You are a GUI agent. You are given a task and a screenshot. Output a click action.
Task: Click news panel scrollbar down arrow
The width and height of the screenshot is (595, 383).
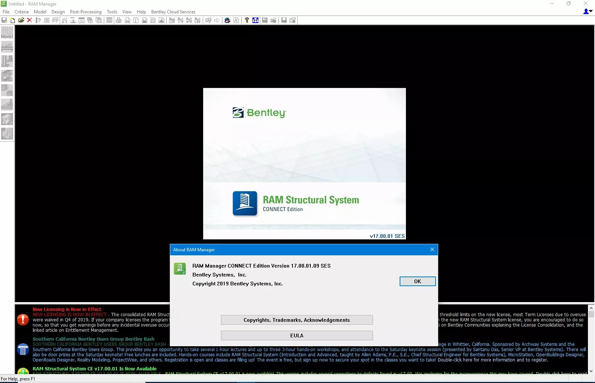tap(591, 371)
